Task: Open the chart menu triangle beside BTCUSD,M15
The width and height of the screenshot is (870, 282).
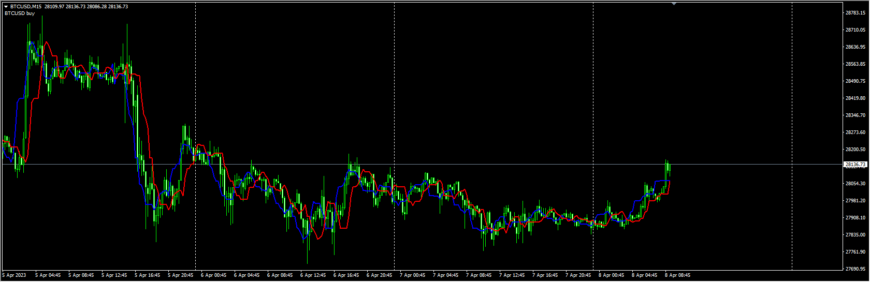Action: coord(6,7)
